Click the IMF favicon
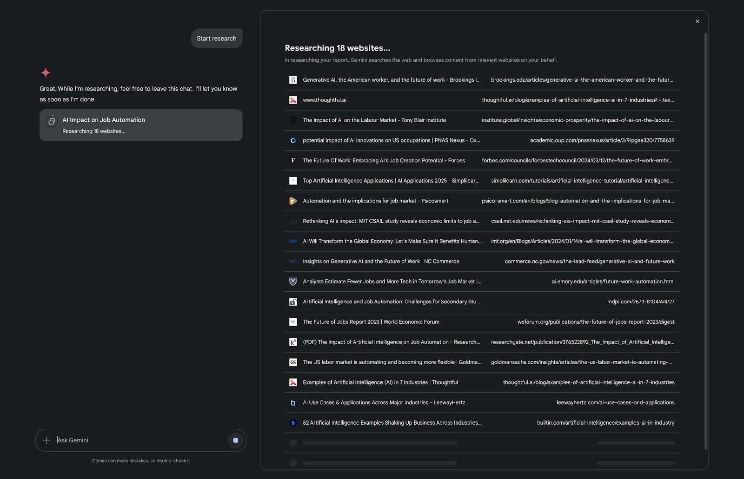744x479 pixels. click(293, 242)
